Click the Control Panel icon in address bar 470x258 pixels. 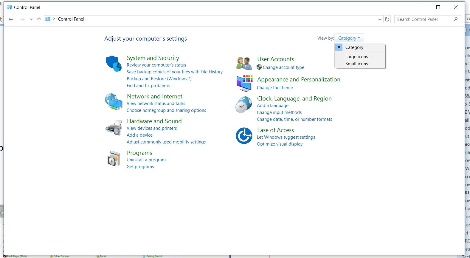coord(48,19)
